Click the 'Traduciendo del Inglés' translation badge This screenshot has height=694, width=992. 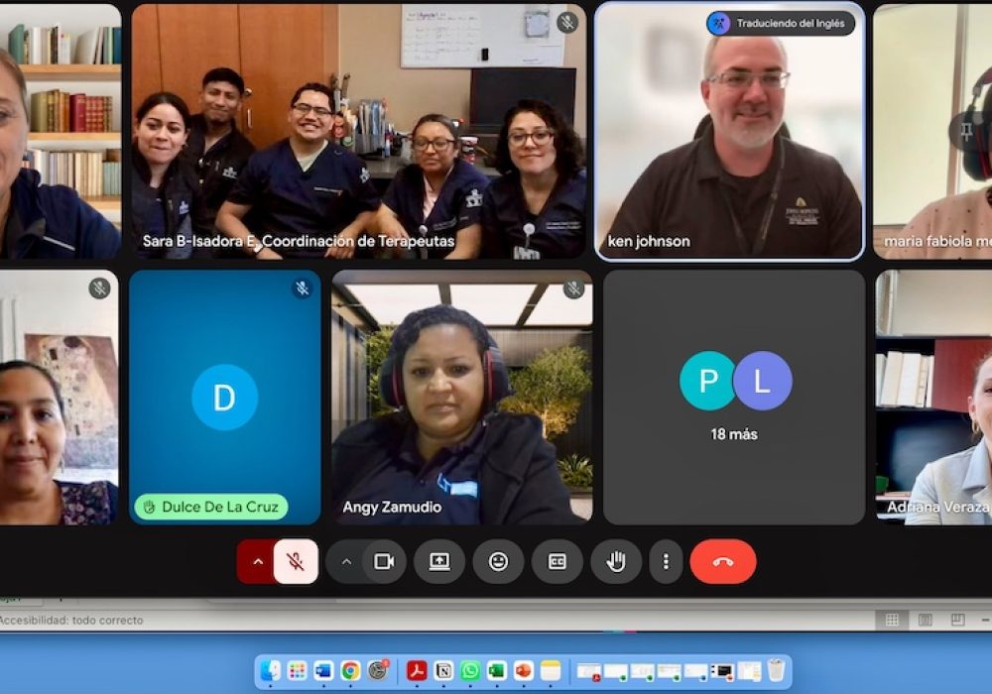click(781, 24)
